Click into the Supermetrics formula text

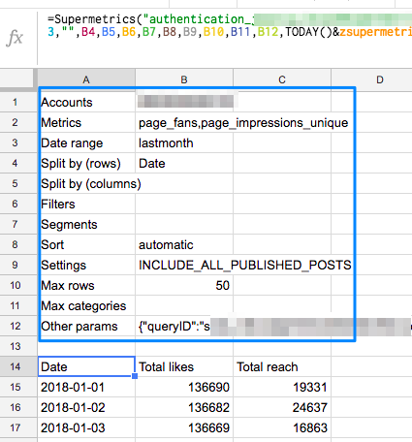point(230,25)
